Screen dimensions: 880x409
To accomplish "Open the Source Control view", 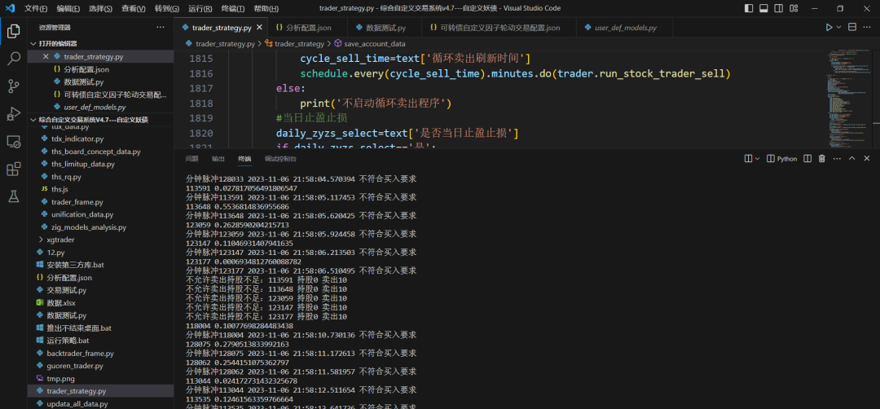I will coord(14,86).
